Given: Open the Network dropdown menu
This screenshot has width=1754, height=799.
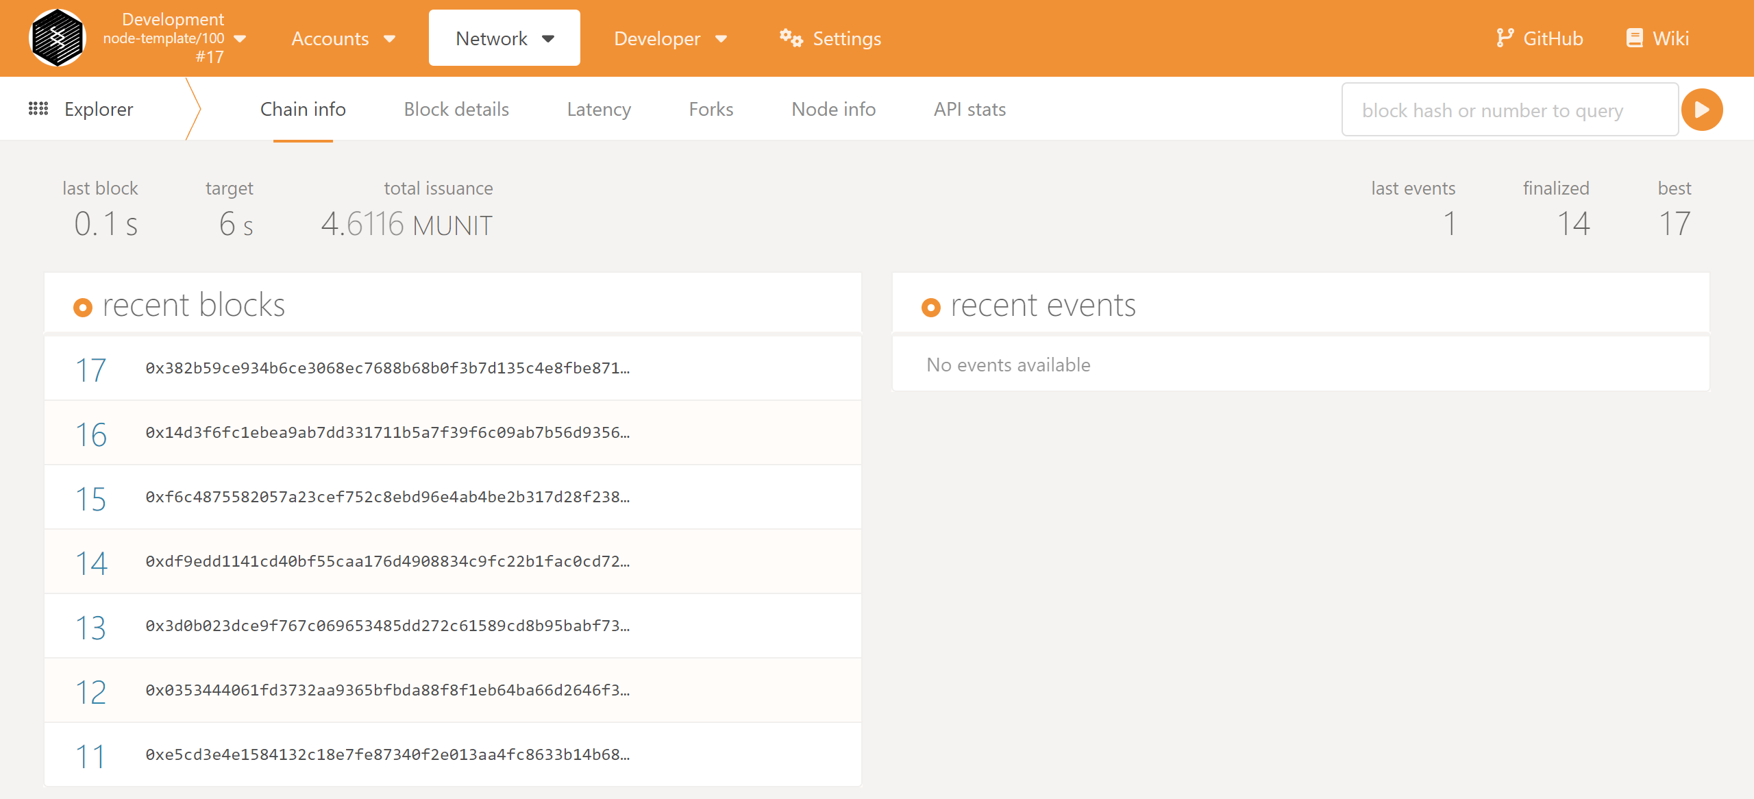Looking at the screenshot, I should point(504,38).
